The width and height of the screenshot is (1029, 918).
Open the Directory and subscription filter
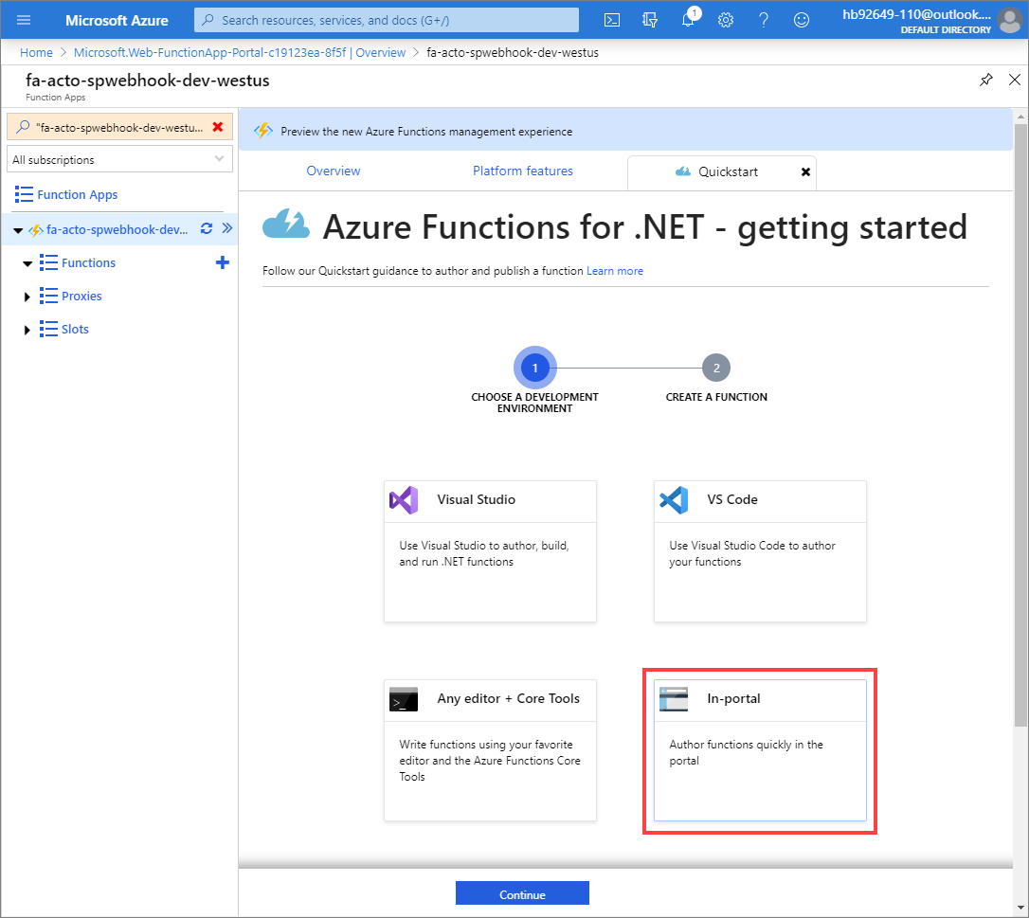coord(650,20)
